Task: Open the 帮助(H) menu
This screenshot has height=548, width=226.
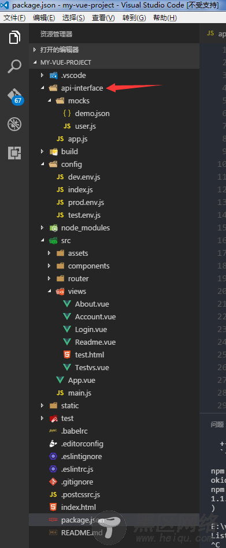Action: tap(165, 18)
